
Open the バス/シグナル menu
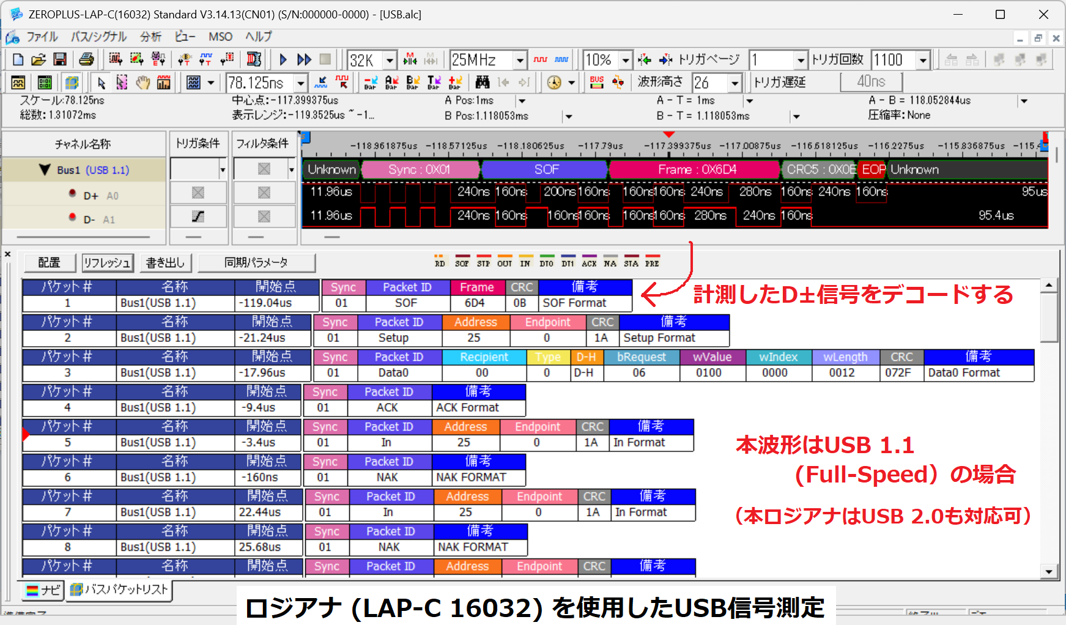pos(98,37)
